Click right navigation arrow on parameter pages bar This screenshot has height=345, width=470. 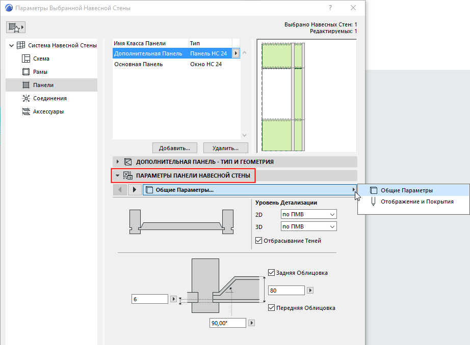point(134,190)
